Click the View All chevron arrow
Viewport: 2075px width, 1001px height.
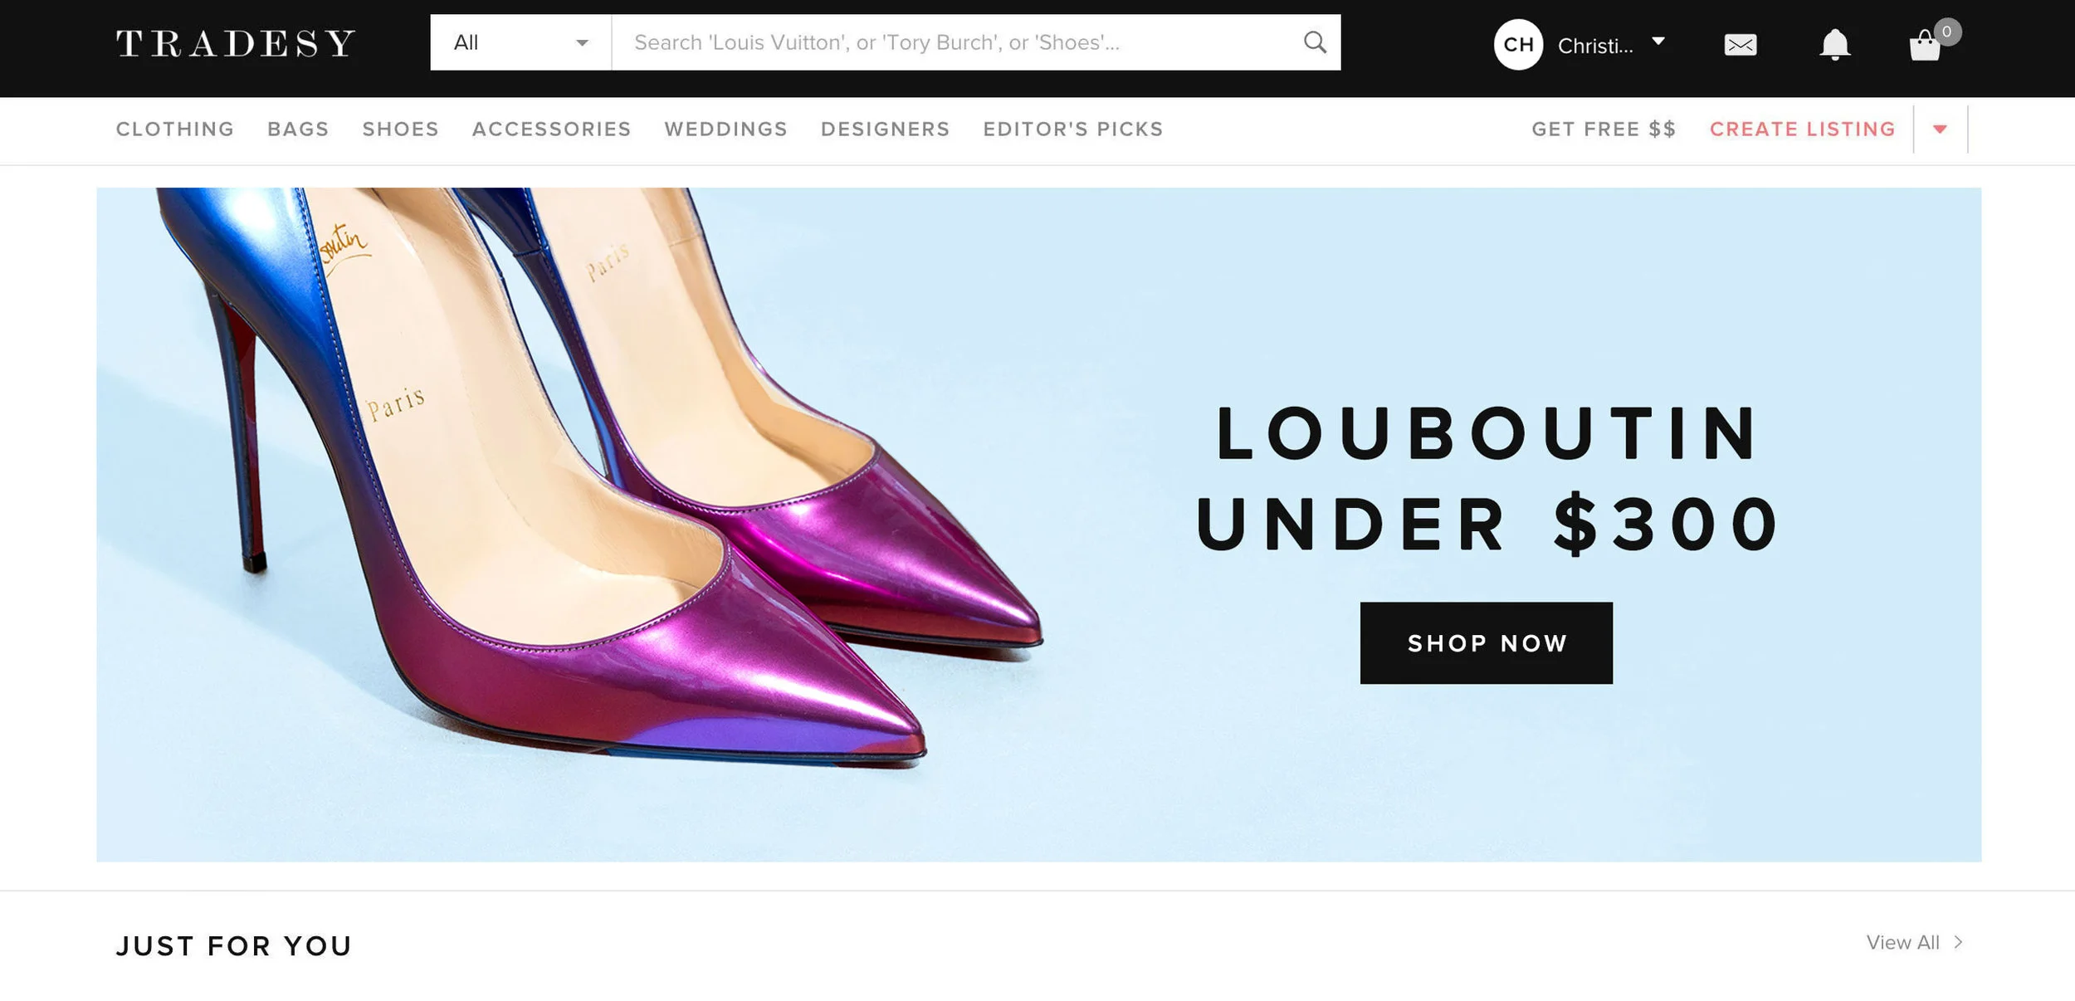click(x=1958, y=942)
